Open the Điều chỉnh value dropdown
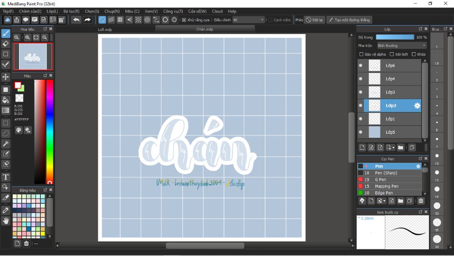 tap(248, 20)
